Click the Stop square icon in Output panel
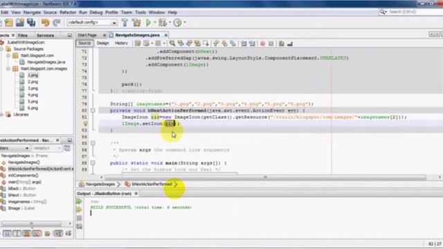443x249 pixels. click(x=80, y=218)
